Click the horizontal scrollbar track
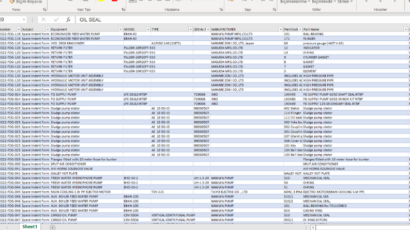 pyautogui.click(x=362, y=227)
